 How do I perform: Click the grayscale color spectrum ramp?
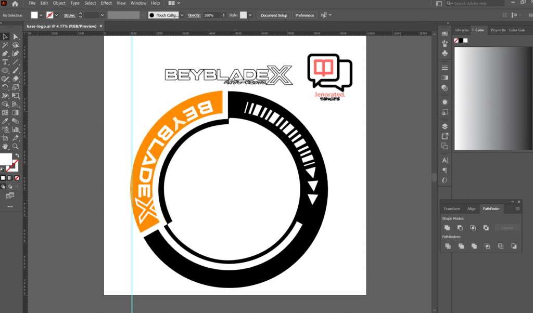[x=493, y=98]
